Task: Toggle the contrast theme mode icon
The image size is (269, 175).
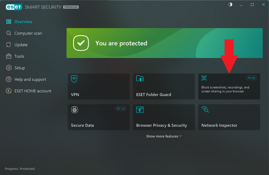Action: tap(230, 4)
